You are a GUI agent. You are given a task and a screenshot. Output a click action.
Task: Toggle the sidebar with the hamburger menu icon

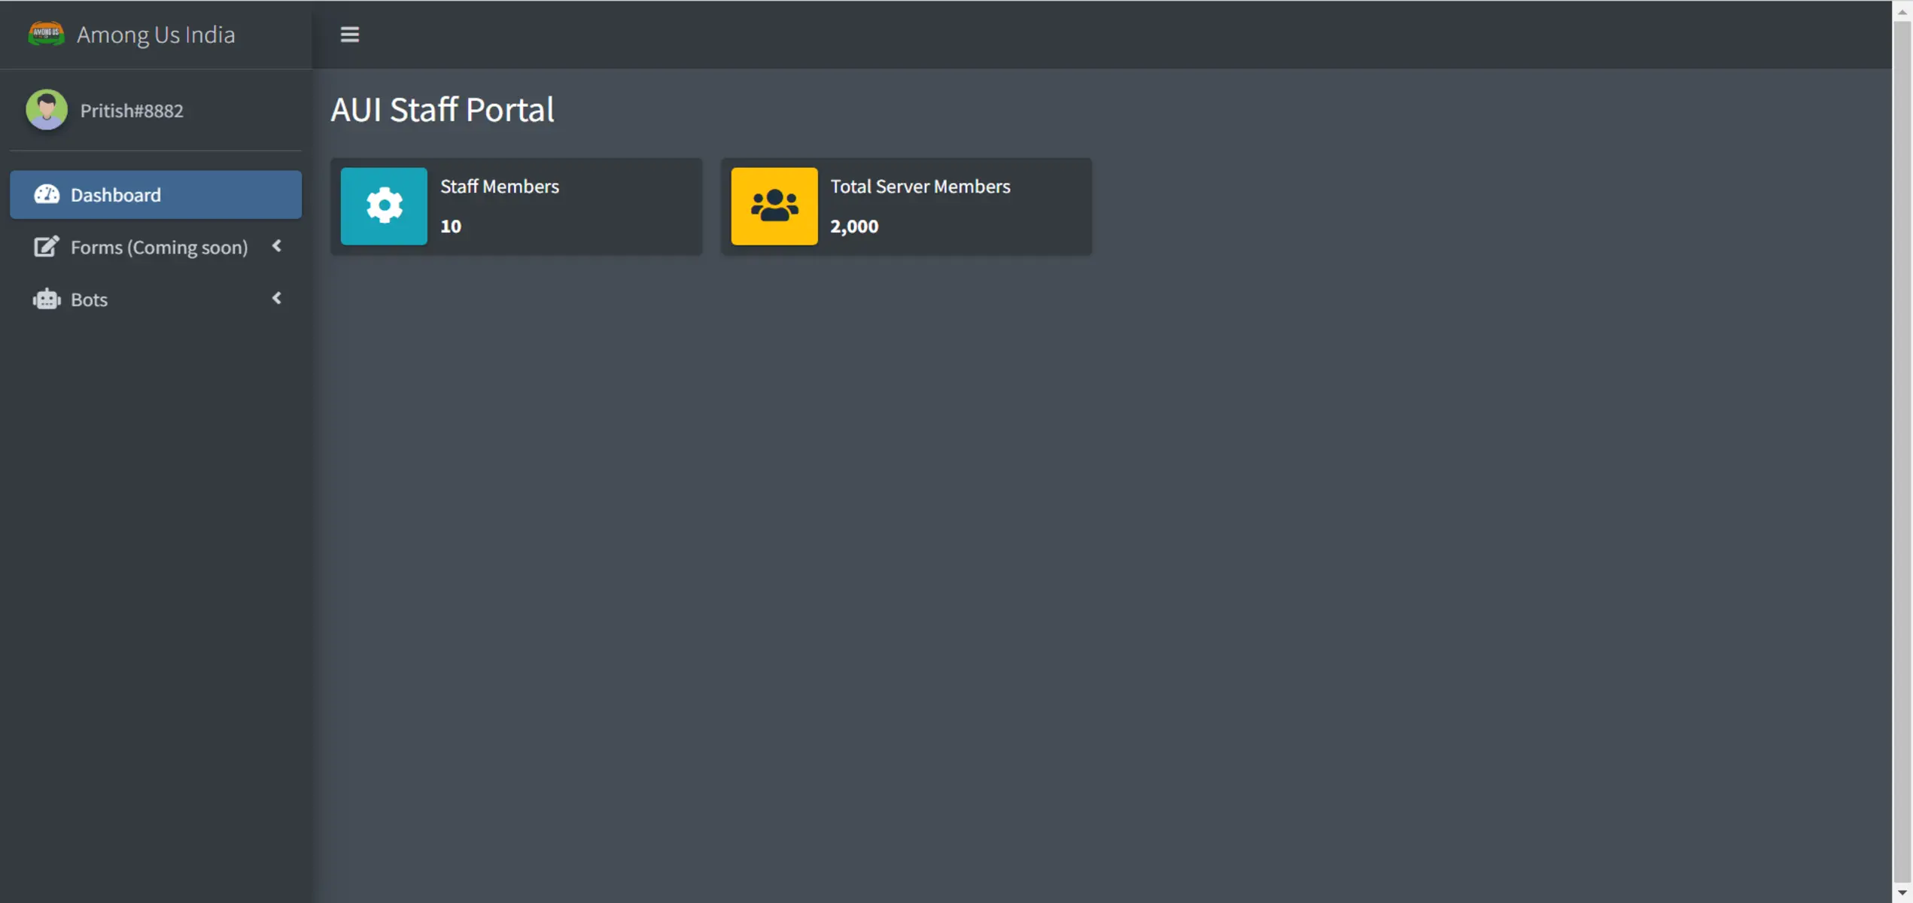(349, 35)
